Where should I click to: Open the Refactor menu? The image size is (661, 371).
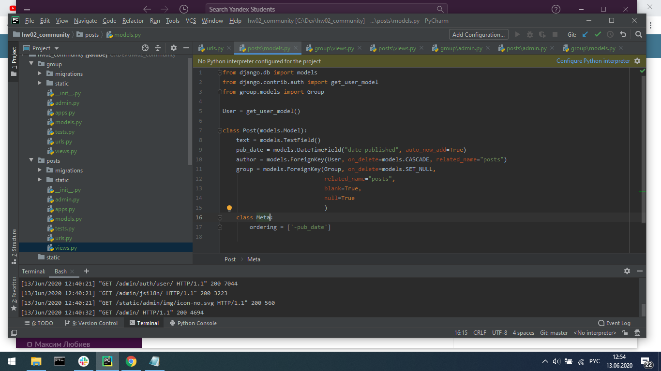[x=133, y=21]
